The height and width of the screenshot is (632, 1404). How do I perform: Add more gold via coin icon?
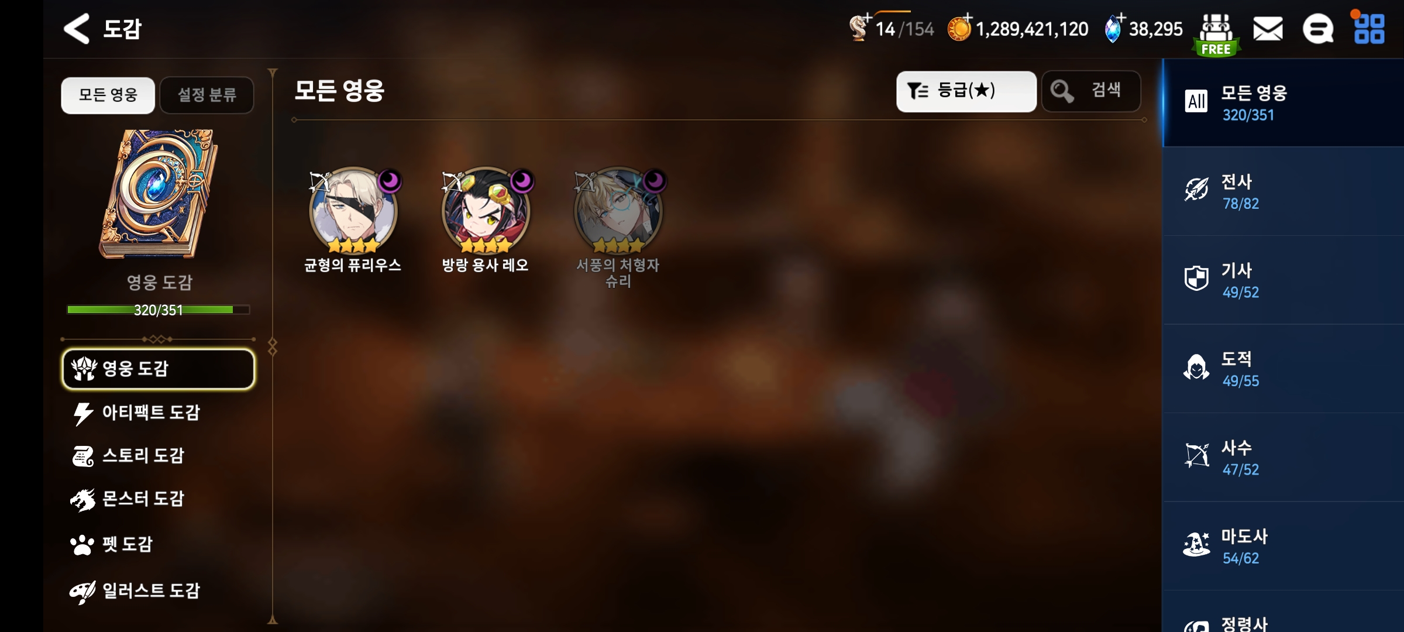coord(959,28)
